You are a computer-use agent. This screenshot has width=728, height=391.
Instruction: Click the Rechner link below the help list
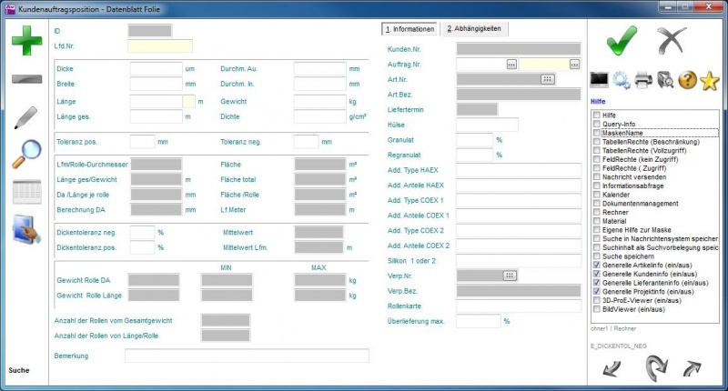[x=624, y=327]
